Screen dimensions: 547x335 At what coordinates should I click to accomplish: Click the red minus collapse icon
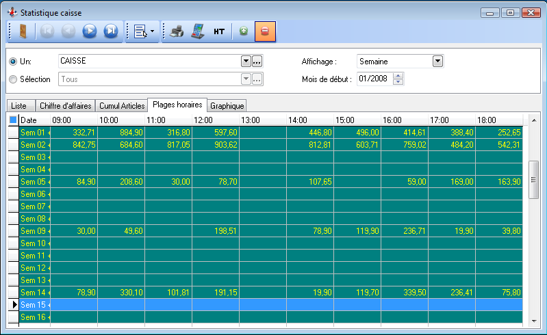tap(265, 31)
